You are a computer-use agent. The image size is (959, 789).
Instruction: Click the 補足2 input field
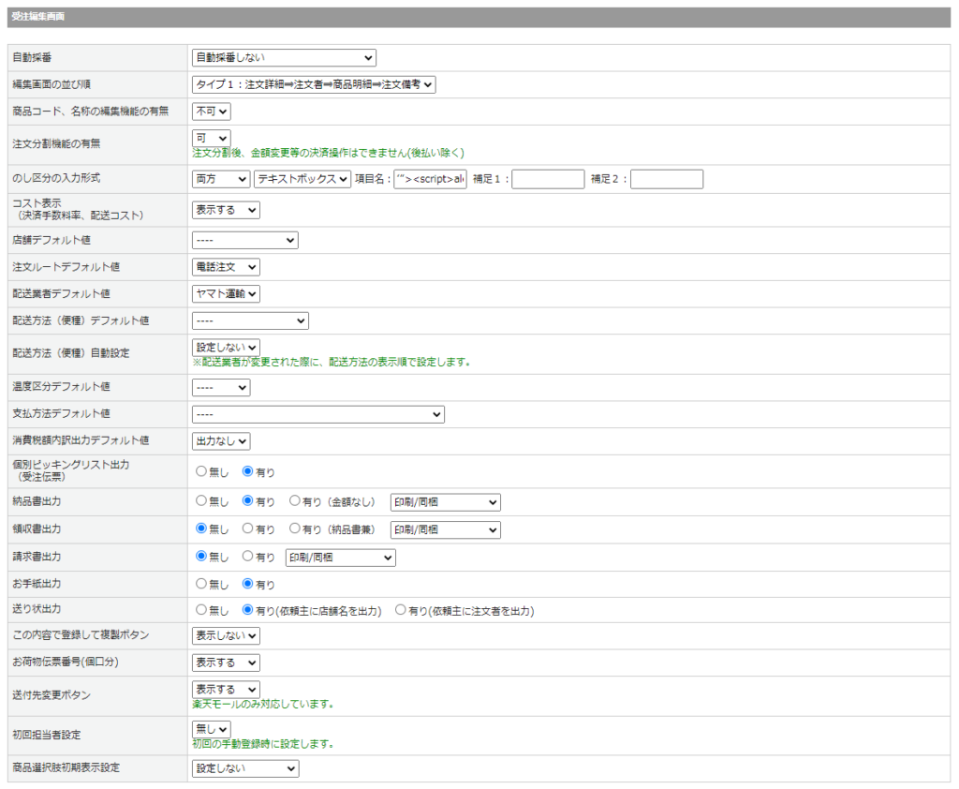666,179
